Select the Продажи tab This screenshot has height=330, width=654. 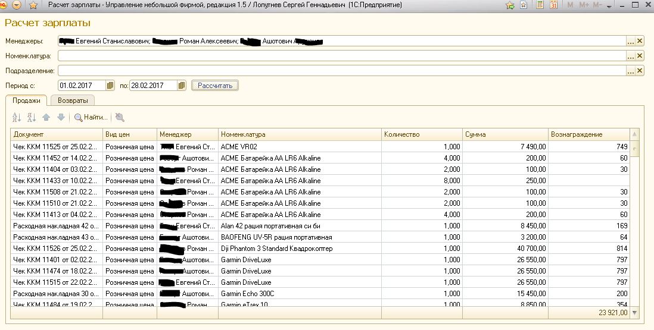pos(27,100)
